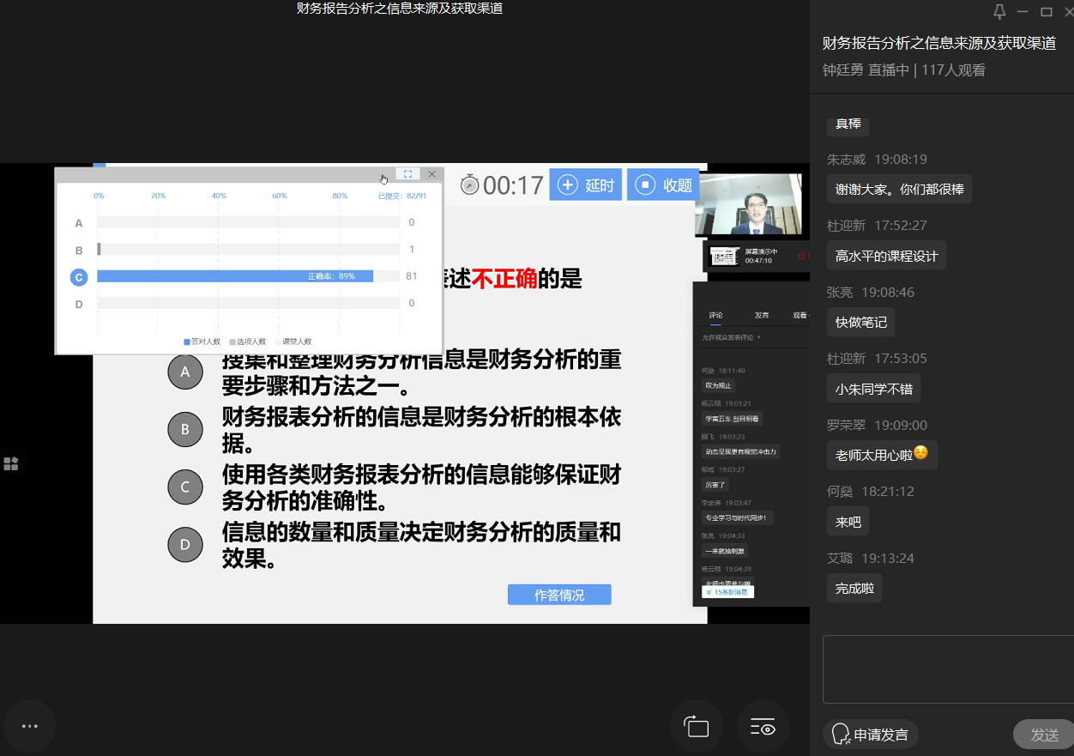Click the 申请发言 request to speak button
Screen dimensions: 1074x756
(871, 735)
